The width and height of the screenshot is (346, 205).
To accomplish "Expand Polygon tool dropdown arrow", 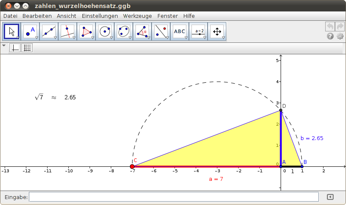I will click(93, 38).
